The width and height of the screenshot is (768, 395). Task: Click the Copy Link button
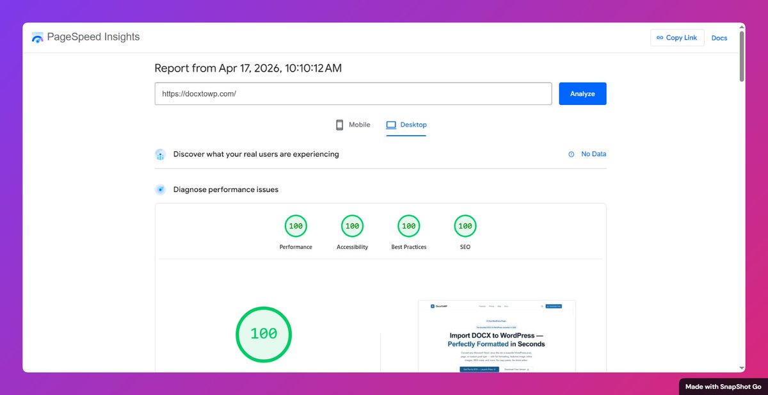(x=677, y=38)
